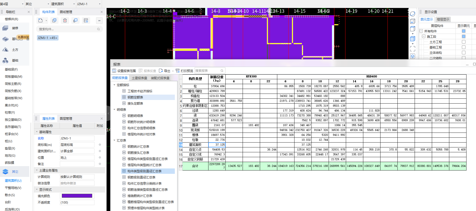
Task: Collapse 施工段 tree node
Action: pyautogui.click(x=424, y=36)
